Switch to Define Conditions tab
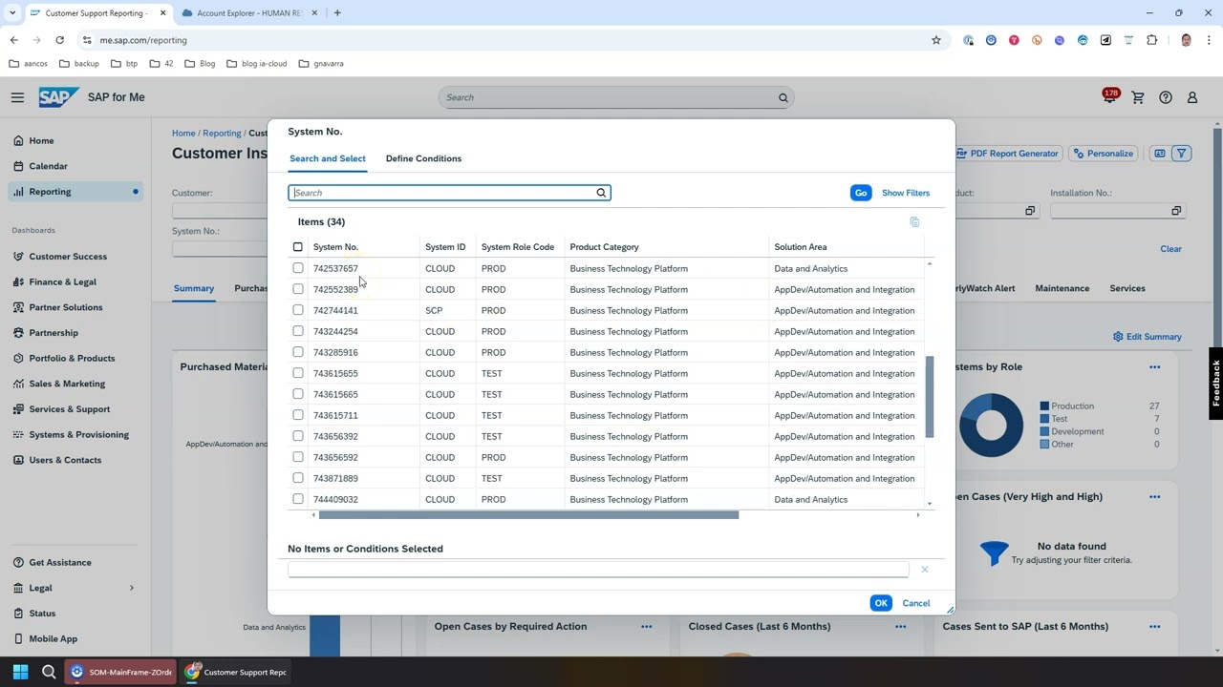Viewport: 1223px width, 687px height. (423, 158)
